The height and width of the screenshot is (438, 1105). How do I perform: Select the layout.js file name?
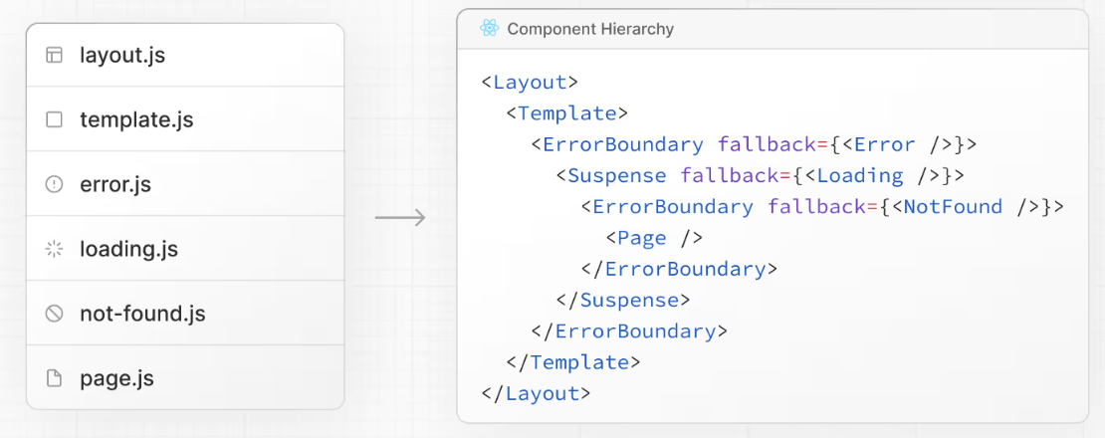tap(122, 56)
